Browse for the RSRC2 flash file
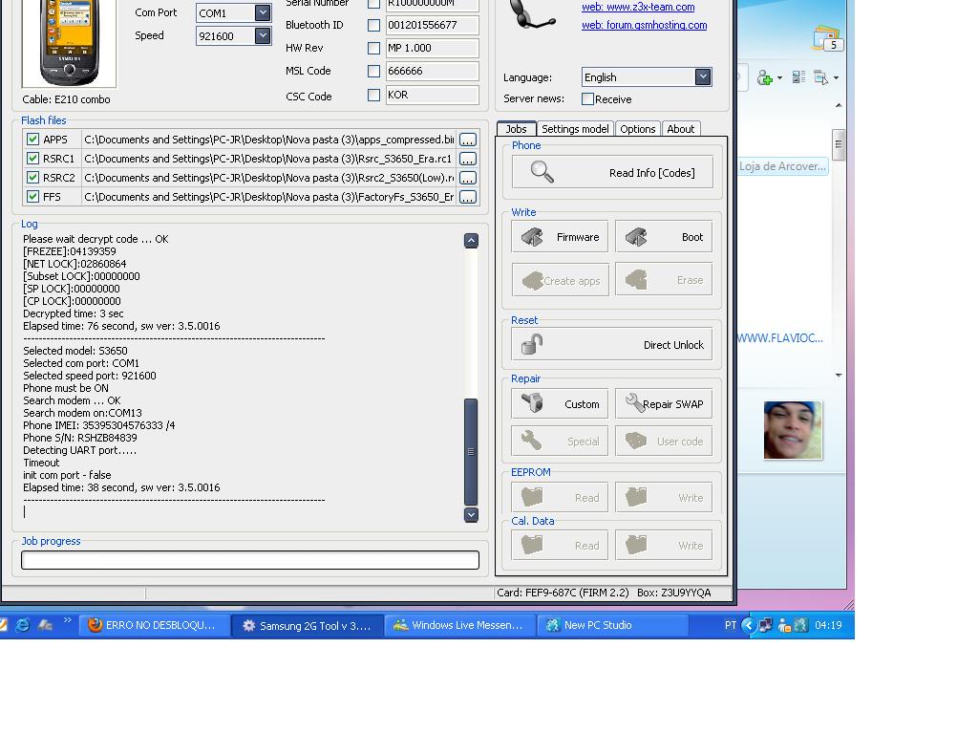978x734 pixels. pyautogui.click(x=468, y=177)
